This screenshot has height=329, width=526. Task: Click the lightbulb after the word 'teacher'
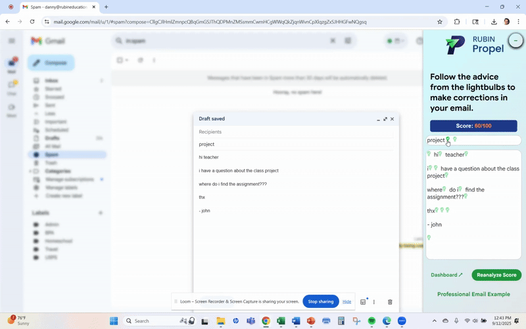tap(466, 154)
